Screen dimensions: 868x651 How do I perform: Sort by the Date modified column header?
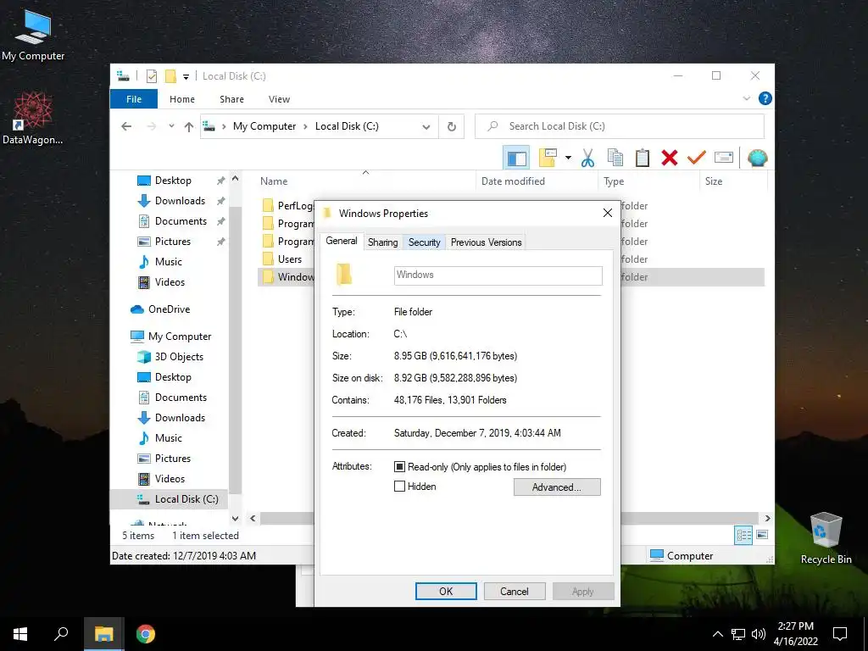tap(537, 181)
